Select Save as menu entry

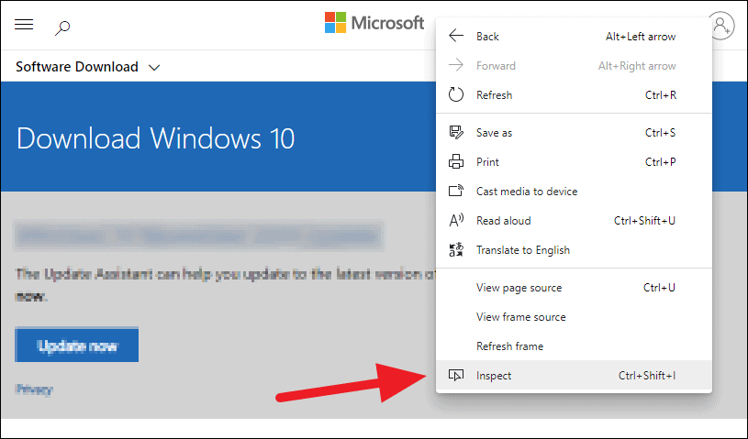click(x=574, y=133)
